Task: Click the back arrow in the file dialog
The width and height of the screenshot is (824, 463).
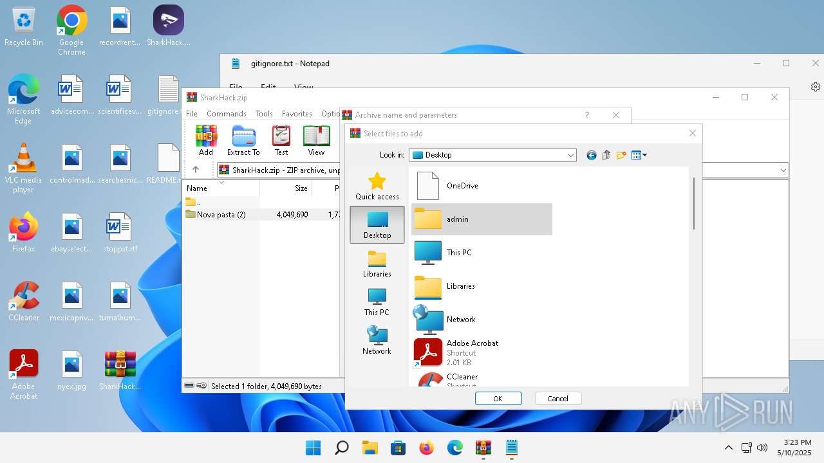Action: point(592,155)
